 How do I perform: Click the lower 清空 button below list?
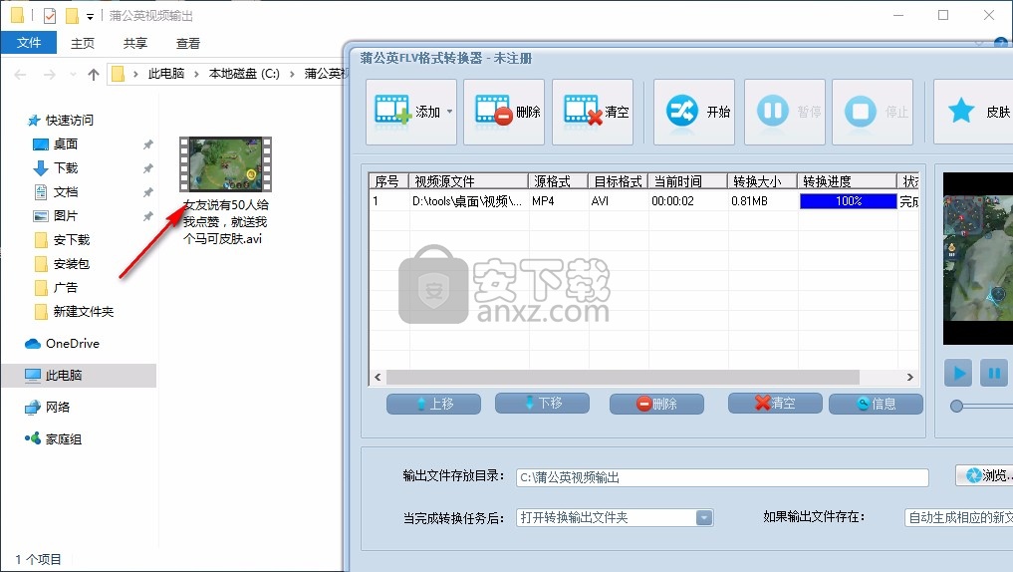pyautogui.click(x=775, y=404)
